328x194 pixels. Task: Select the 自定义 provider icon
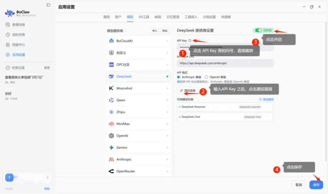pos(111,53)
